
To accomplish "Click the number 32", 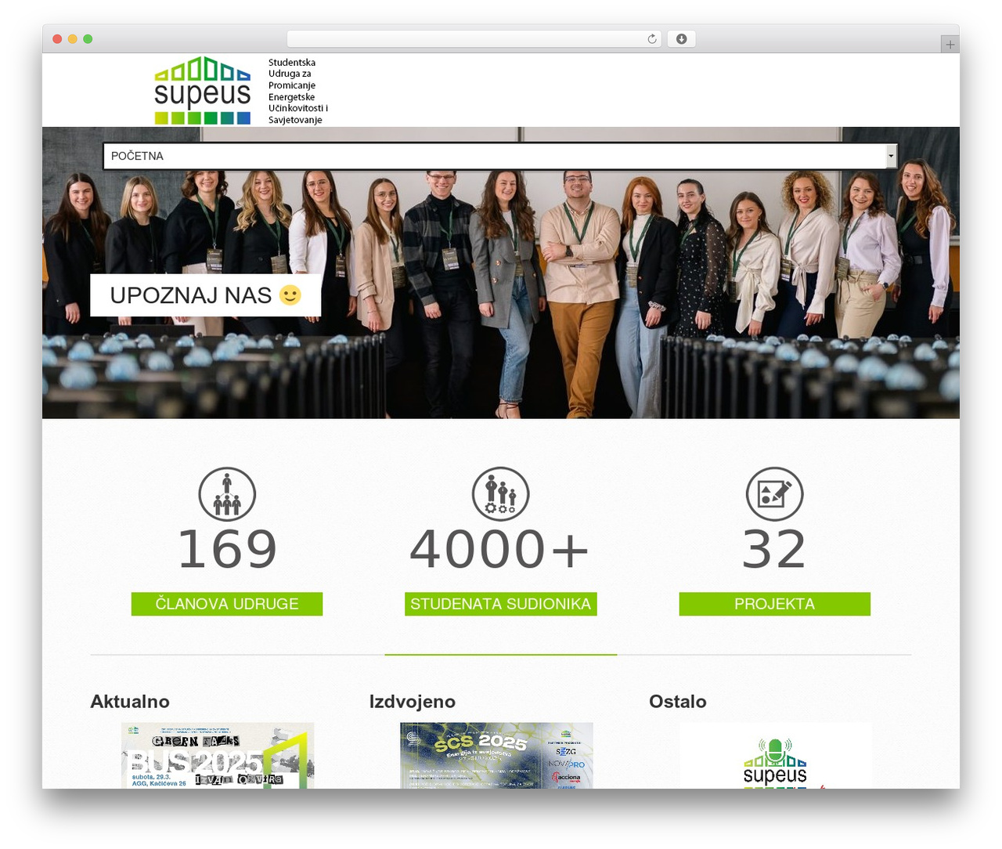I will click(774, 549).
